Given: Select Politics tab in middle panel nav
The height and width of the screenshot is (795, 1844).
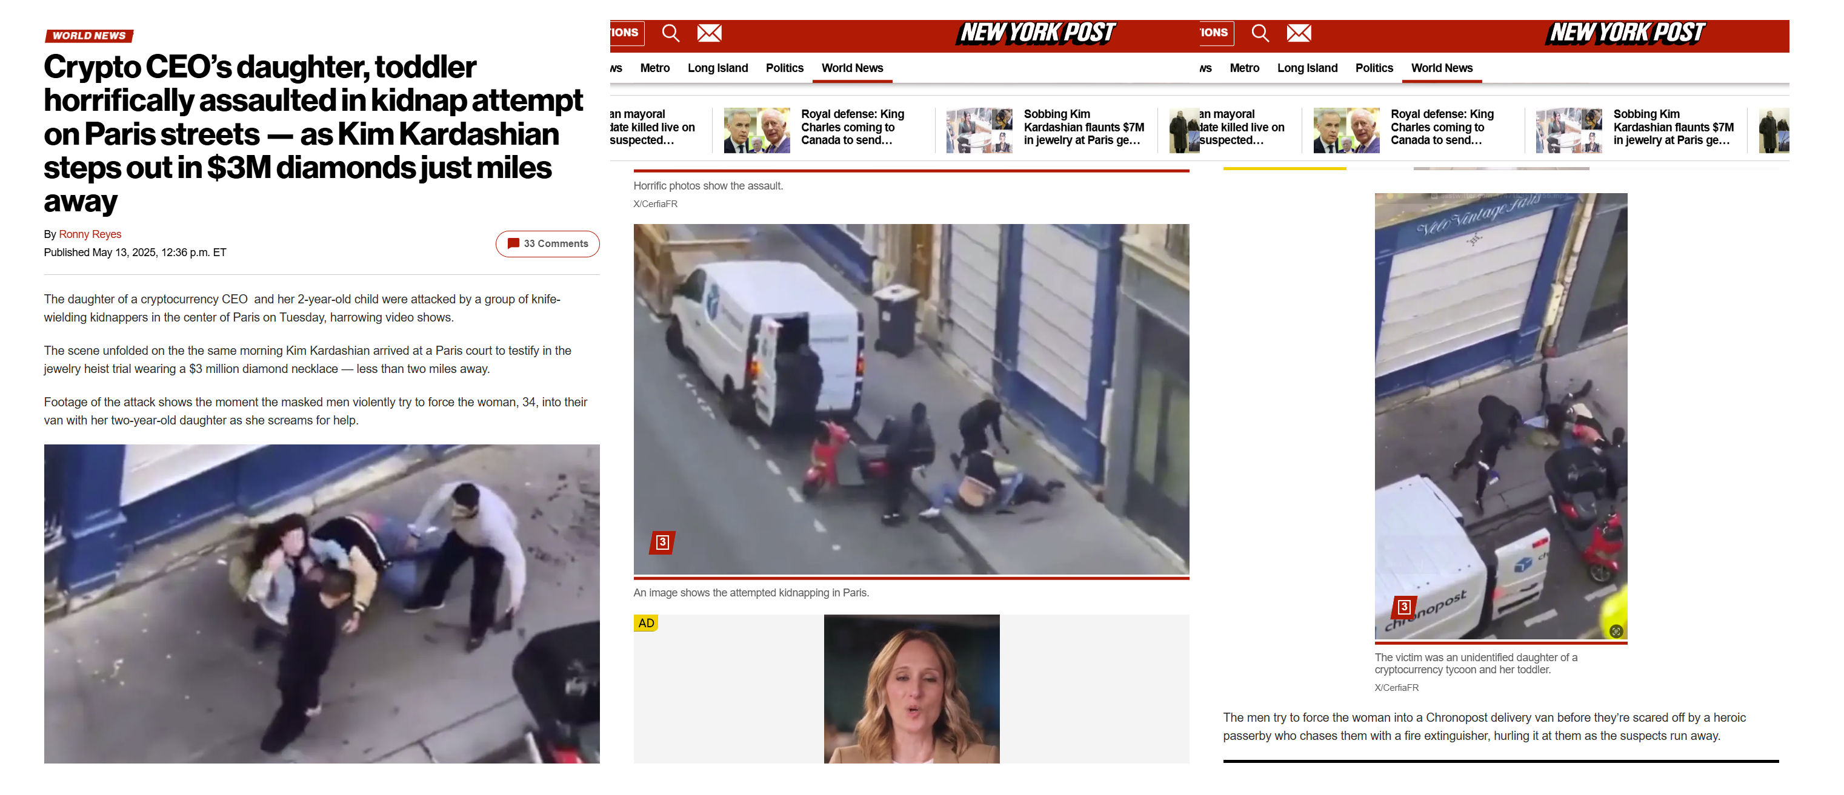Looking at the screenshot, I should point(785,68).
